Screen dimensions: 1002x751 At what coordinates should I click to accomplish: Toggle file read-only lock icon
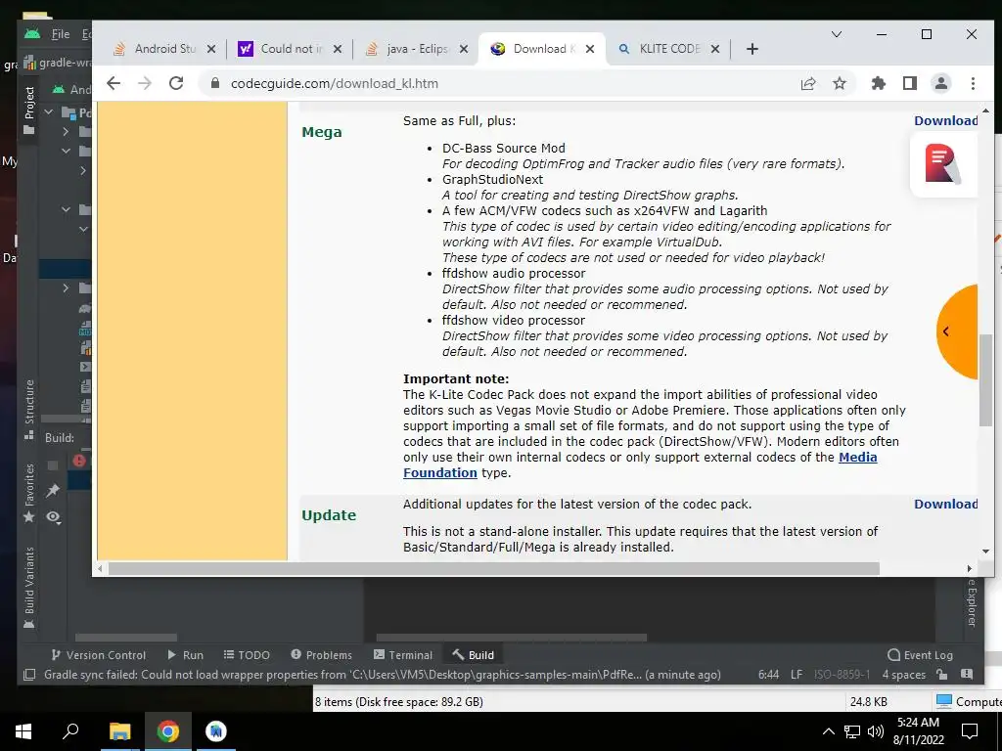[942, 675]
